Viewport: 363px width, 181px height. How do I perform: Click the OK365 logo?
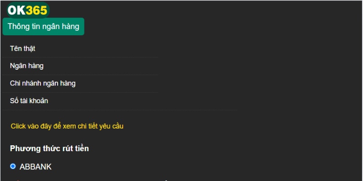(x=27, y=10)
